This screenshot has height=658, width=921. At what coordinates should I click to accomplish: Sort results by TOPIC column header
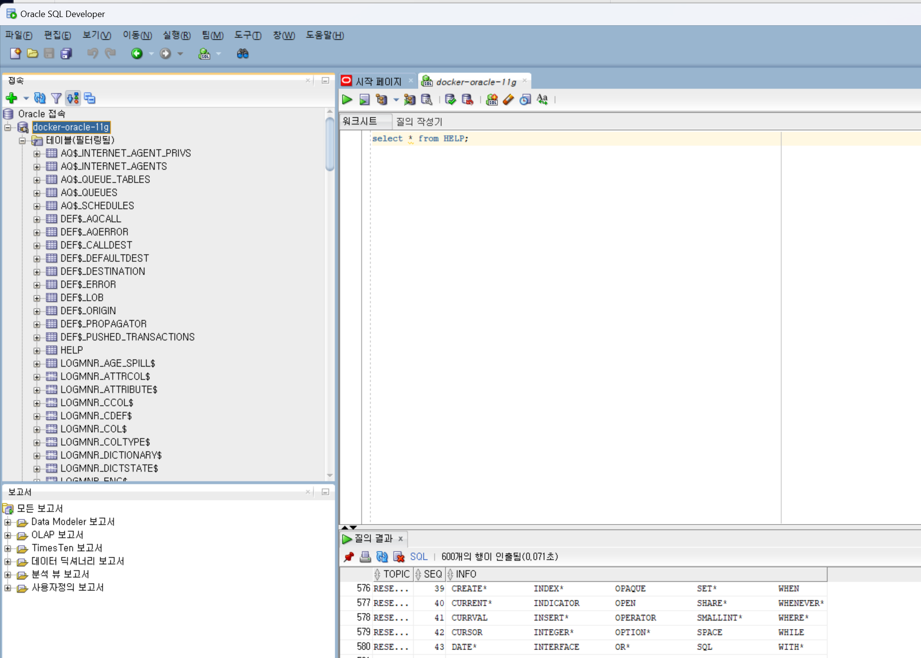[x=393, y=574]
